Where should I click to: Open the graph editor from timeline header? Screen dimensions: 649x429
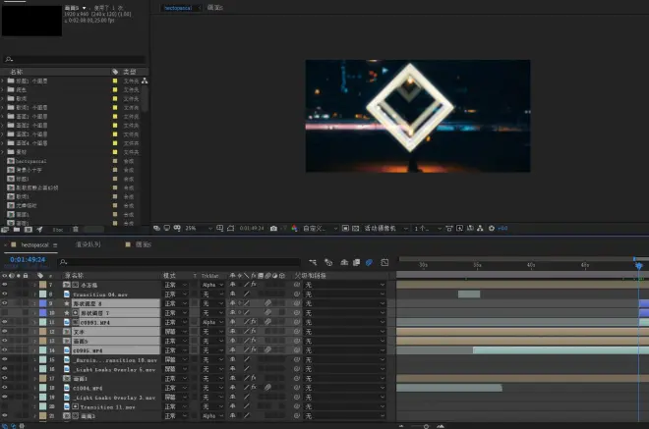[x=384, y=262]
